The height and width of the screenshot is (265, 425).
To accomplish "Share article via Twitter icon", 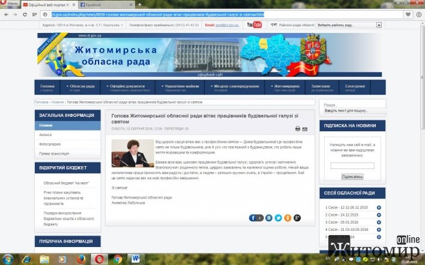I will point(278,218).
